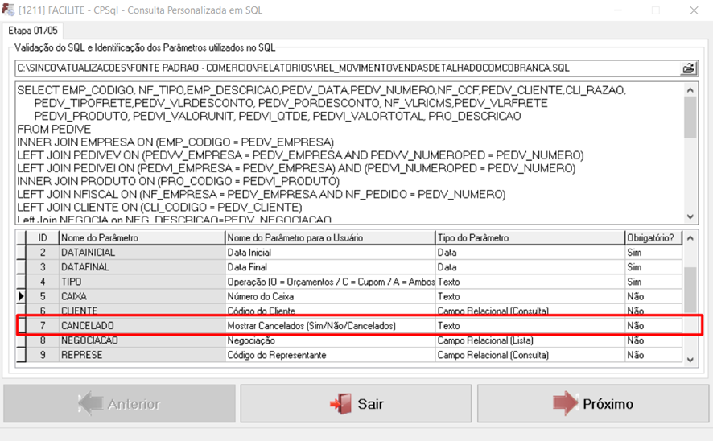Click the Próximo red arrow icon

click(565, 403)
